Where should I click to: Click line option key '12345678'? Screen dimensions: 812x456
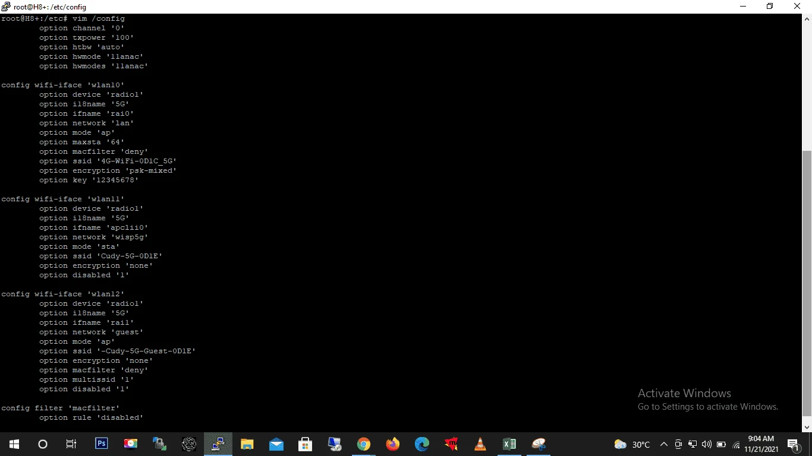tap(89, 180)
